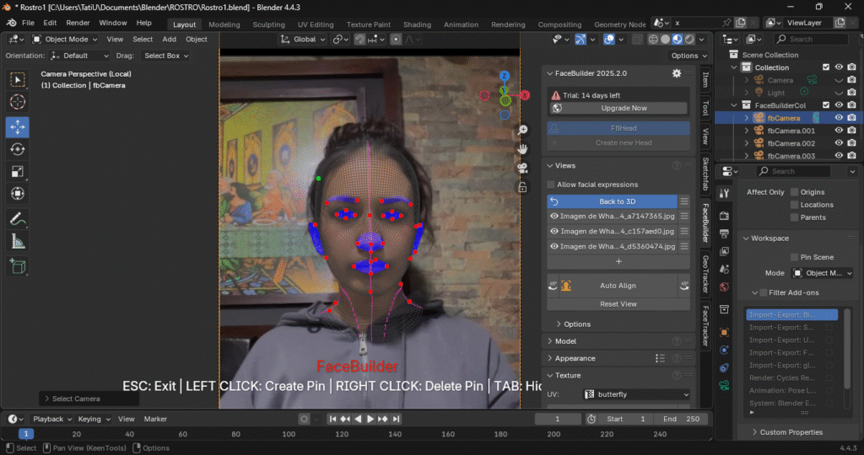Hide fbCamera.001 with eye icon
This screenshot has height=455, width=864.
[x=839, y=131]
